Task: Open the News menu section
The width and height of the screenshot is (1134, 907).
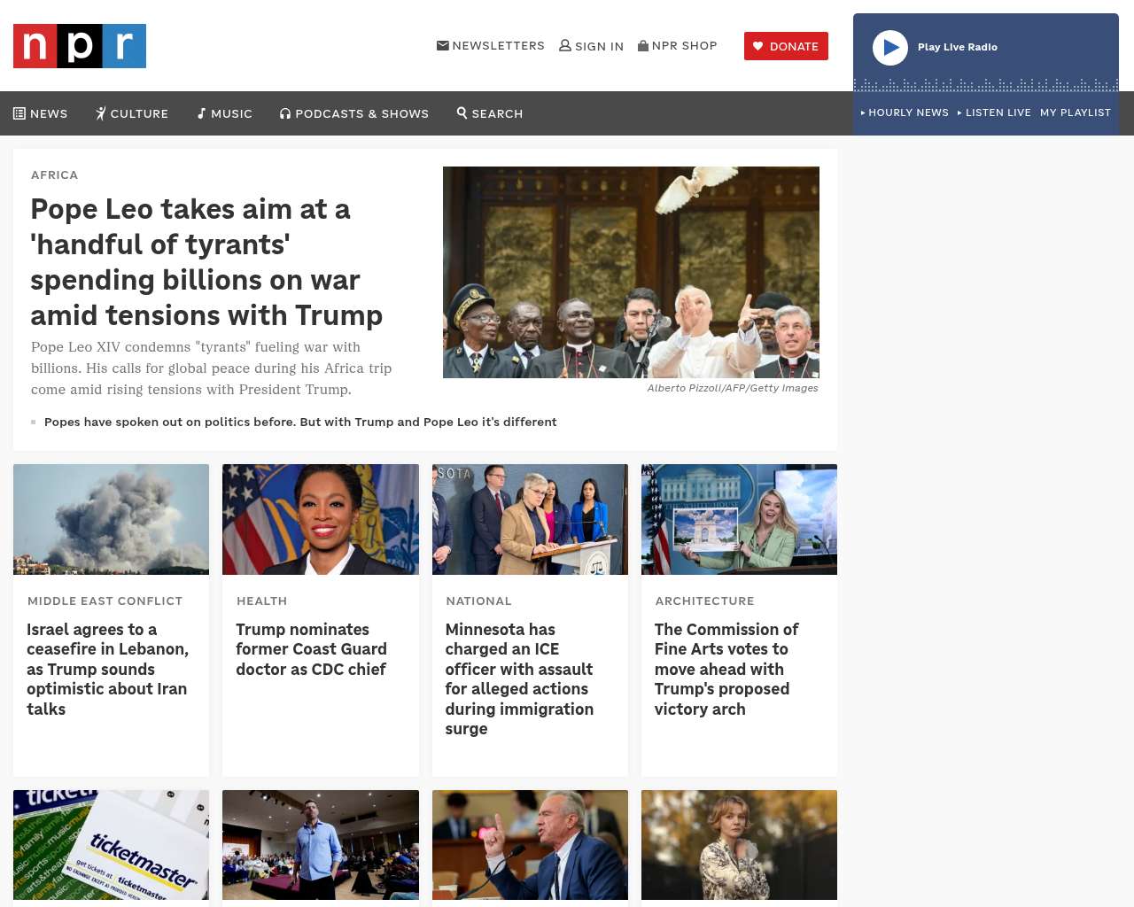Action: click(41, 113)
